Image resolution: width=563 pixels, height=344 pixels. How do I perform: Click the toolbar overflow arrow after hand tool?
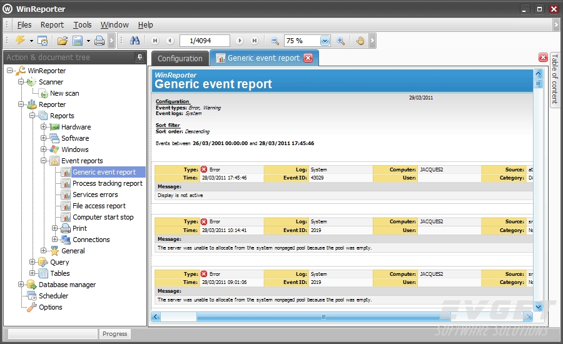point(372,41)
